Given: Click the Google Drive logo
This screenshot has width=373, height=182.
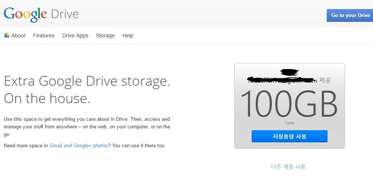Looking at the screenshot, I should point(41,14).
